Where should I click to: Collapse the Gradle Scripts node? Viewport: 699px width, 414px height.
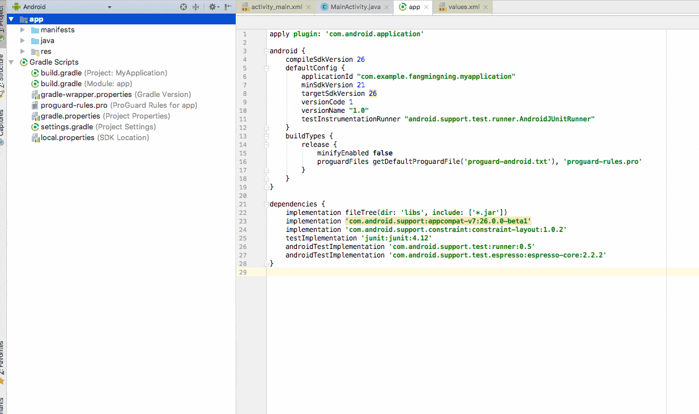(x=12, y=62)
